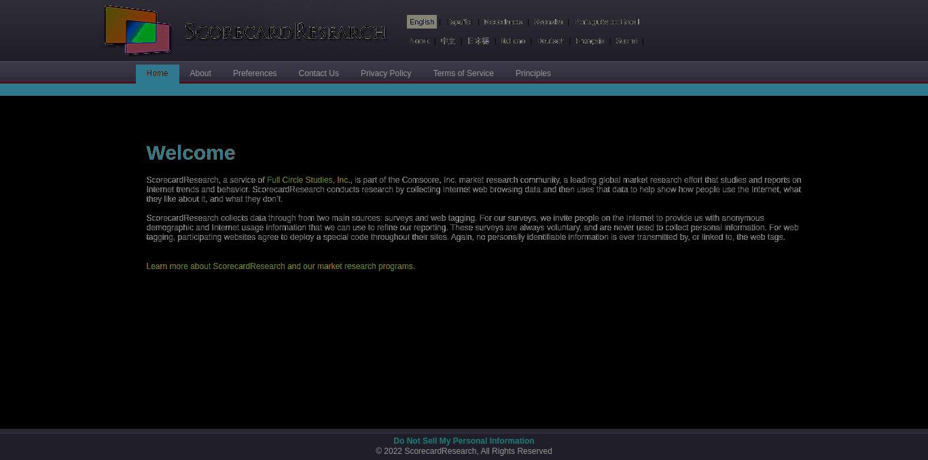Image resolution: width=928 pixels, height=460 pixels.
Task: Follow the Full Circle Studies, Inc. link
Action: click(309, 180)
